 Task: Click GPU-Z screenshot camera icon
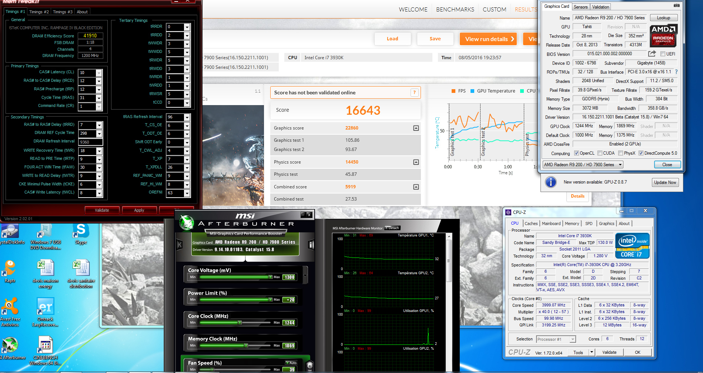tap(676, 6)
